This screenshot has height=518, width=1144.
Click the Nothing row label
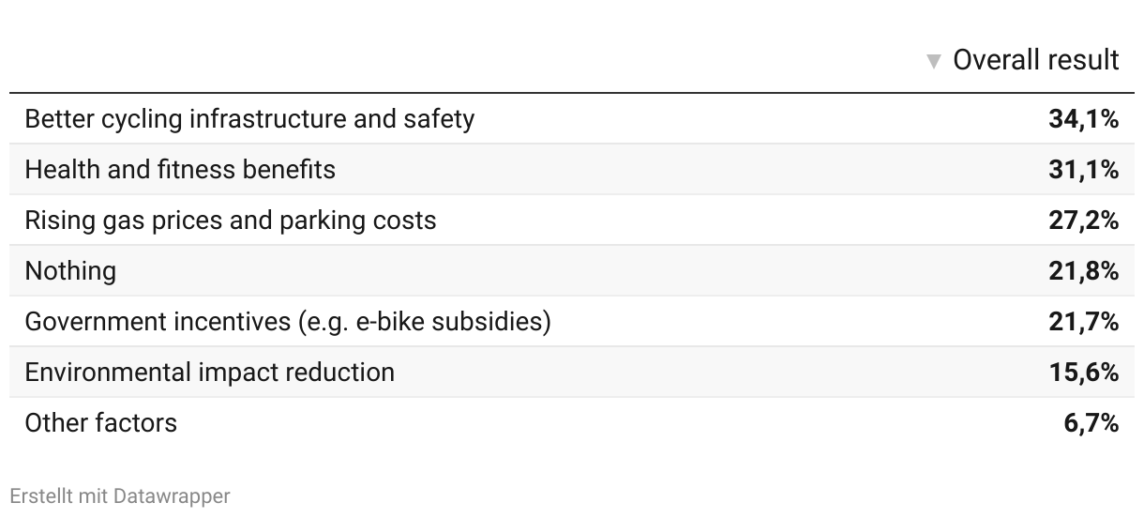[x=71, y=271]
